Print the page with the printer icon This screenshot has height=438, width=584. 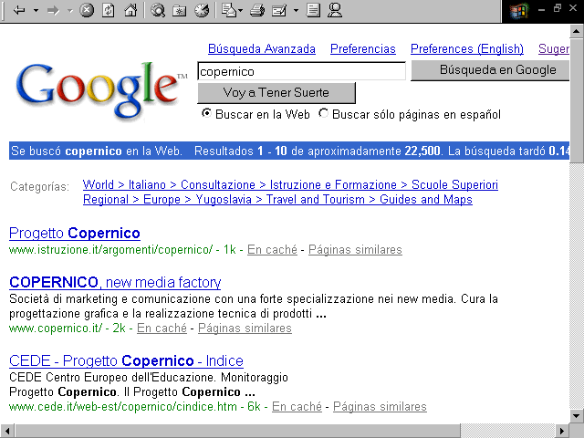257,10
